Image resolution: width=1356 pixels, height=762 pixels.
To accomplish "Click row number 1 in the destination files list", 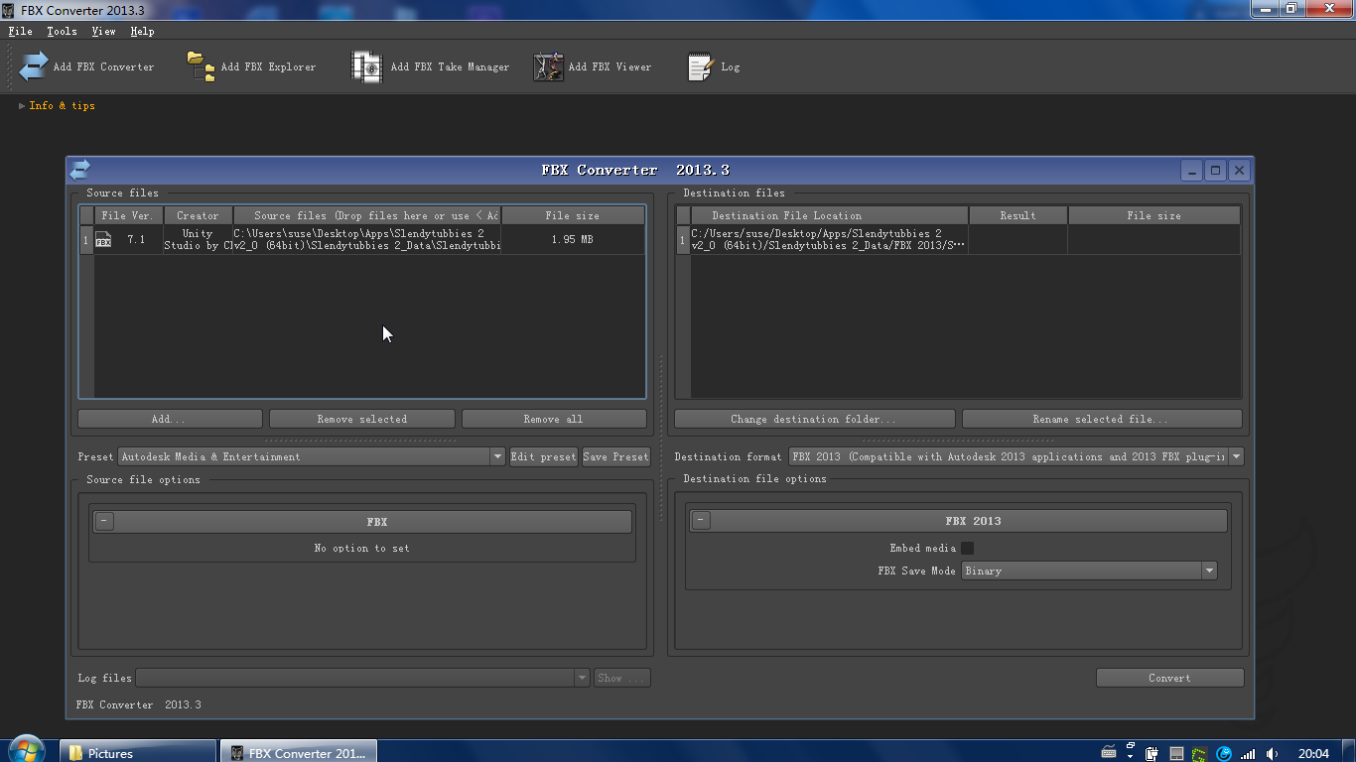I will click(x=683, y=239).
